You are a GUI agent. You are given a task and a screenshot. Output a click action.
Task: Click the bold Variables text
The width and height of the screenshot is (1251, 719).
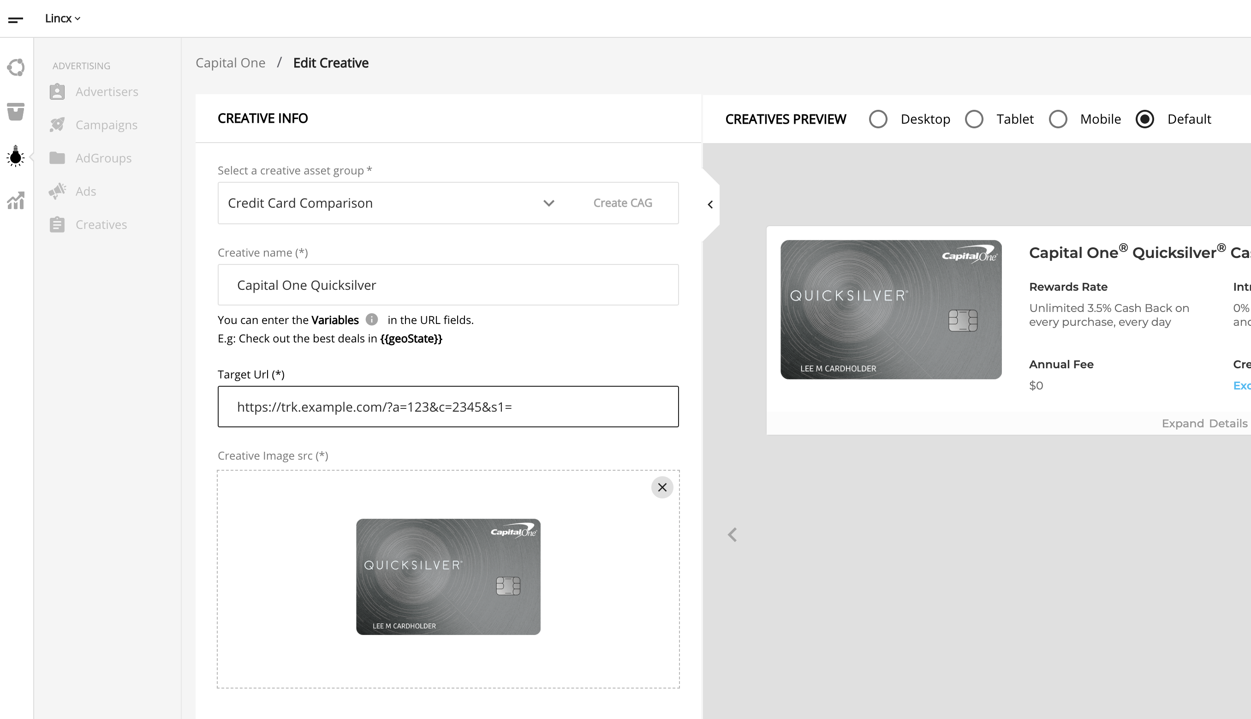(x=335, y=320)
